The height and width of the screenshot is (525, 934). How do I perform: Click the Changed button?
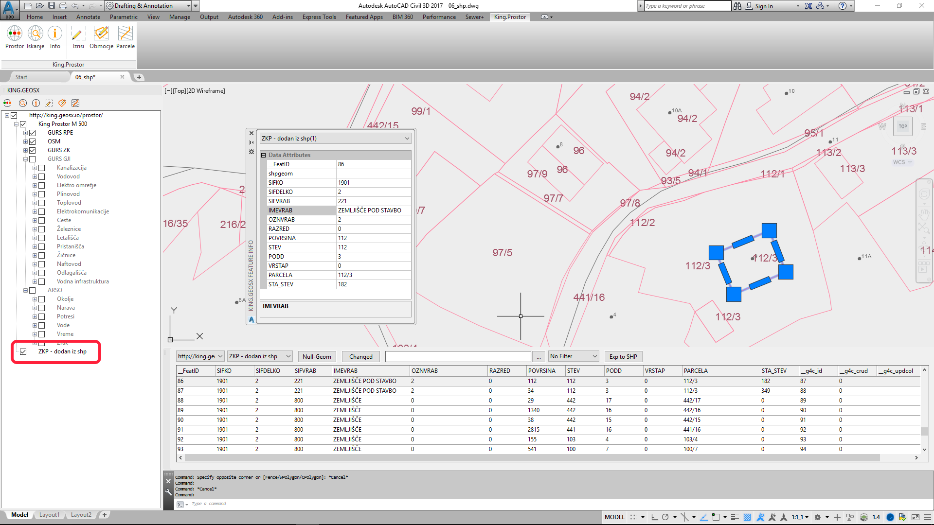pyautogui.click(x=360, y=356)
